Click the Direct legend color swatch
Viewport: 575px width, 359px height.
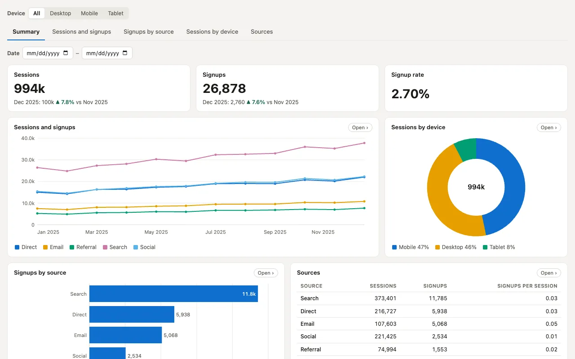click(17, 247)
